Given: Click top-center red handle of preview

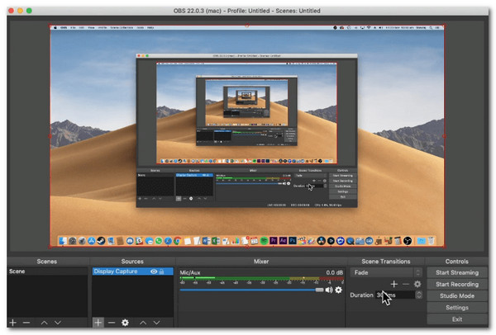Looking at the screenshot, I should [247, 26].
